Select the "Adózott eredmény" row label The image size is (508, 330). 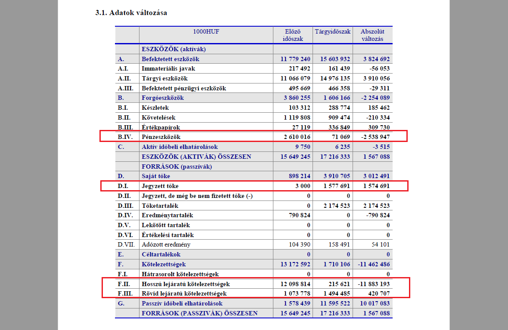tap(166, 244)
